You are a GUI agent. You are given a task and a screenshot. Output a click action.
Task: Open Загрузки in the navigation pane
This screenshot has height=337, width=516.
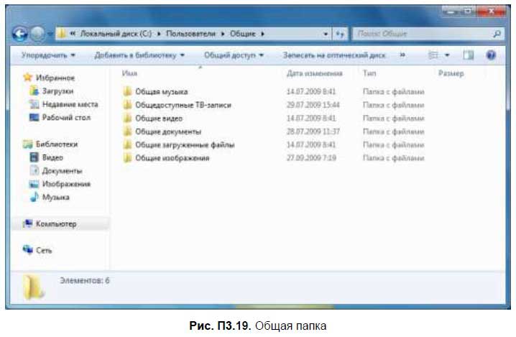click(57, 91)
